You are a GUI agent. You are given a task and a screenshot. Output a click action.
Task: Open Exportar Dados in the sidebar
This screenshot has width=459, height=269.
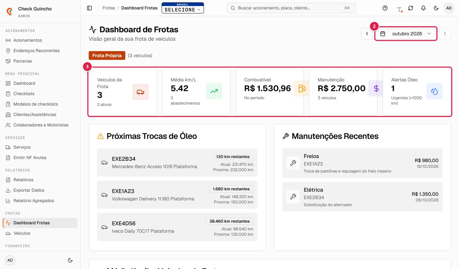(40, 190)
